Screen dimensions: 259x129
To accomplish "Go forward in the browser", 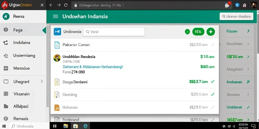I will click(59, 5).
